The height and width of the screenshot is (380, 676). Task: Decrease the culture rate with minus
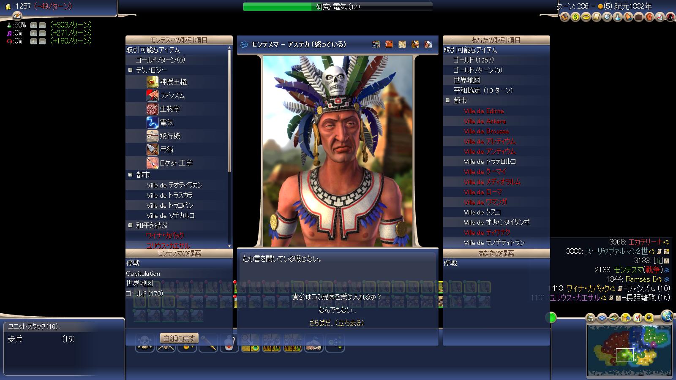[42, 33]
